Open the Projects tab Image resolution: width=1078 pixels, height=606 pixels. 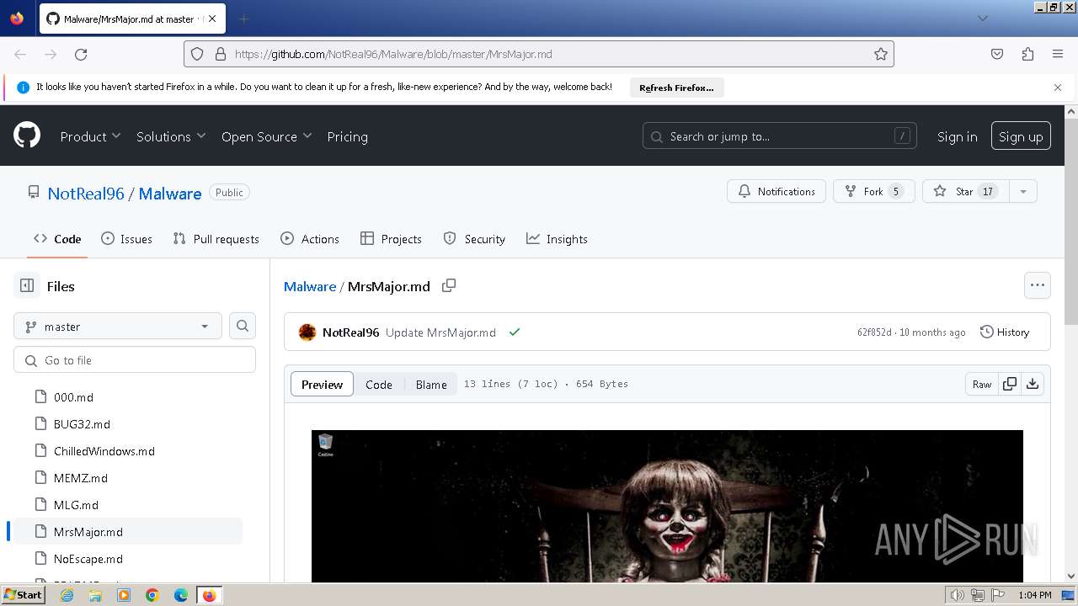(391, 239)
